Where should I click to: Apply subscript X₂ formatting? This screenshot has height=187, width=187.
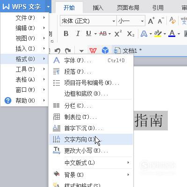130,34
